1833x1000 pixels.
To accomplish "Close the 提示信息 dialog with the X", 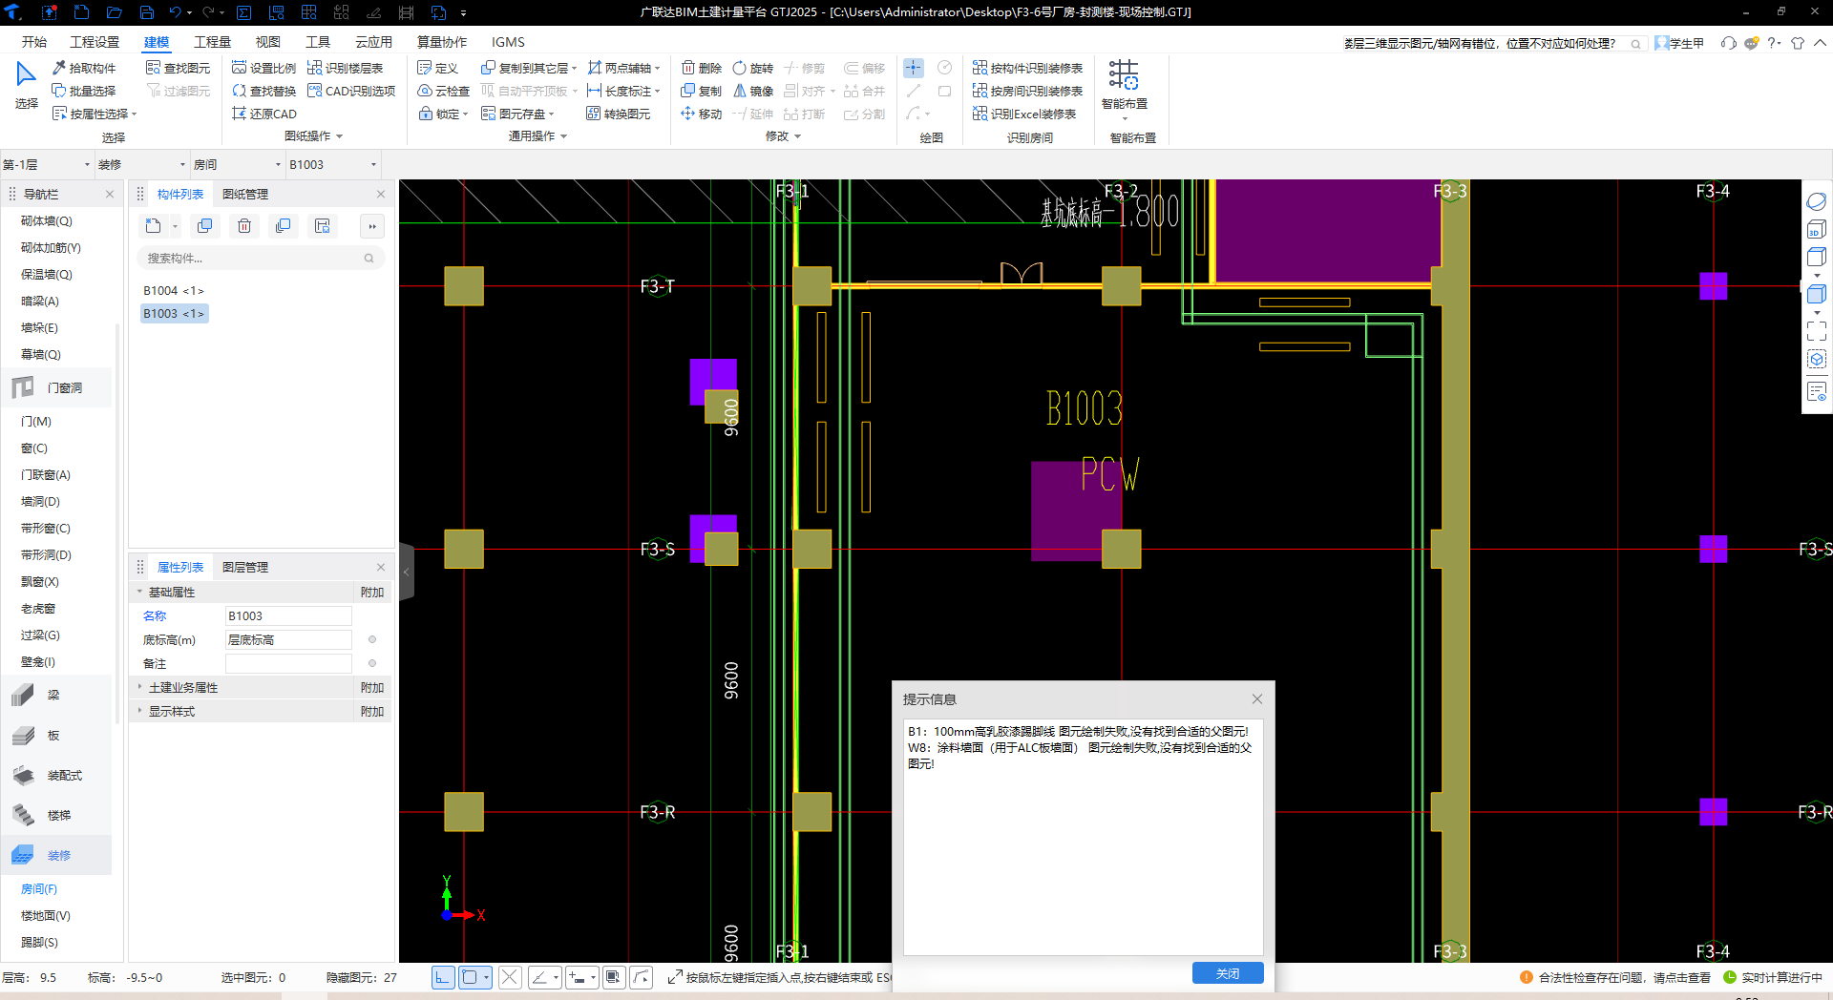I will pyautogui.click(x=1257, y=699).
